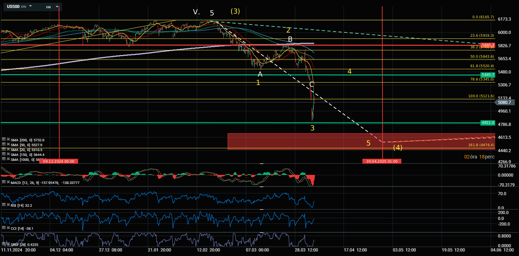Select the Fibonacci 100.0 (5121.6) level label
Viewport: 519px width, 256px height.
click(481, 96)
